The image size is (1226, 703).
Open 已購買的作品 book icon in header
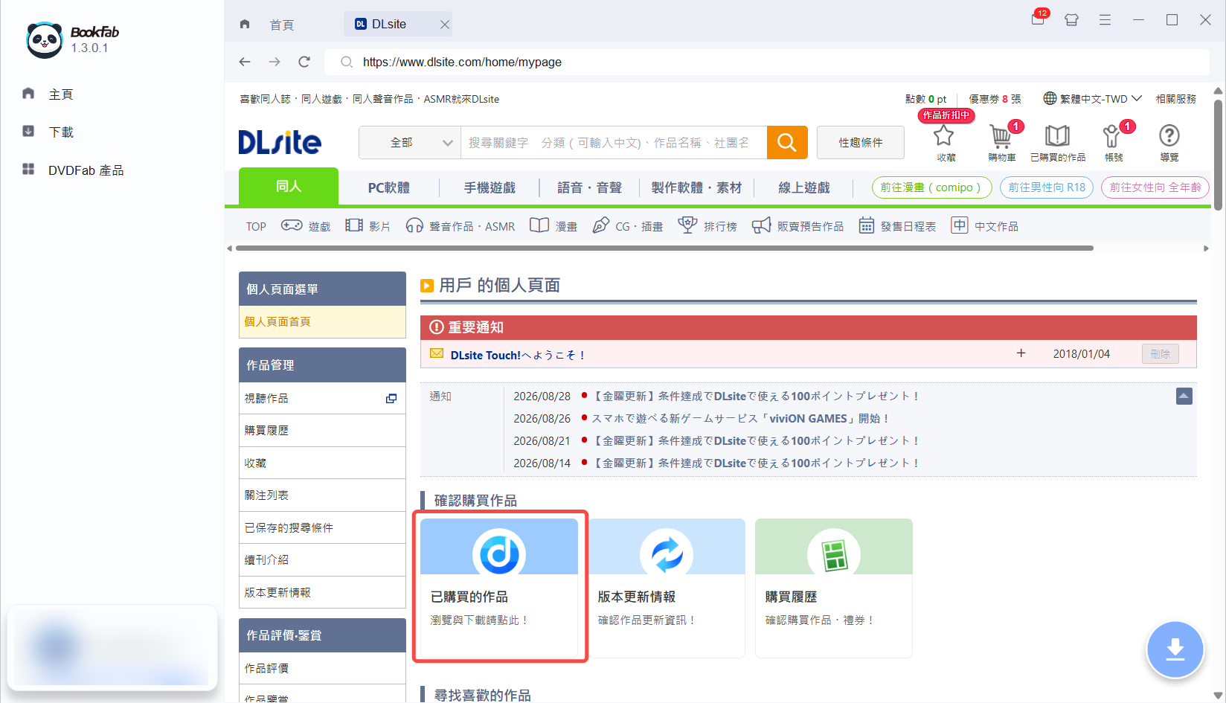pos(1057,142)
